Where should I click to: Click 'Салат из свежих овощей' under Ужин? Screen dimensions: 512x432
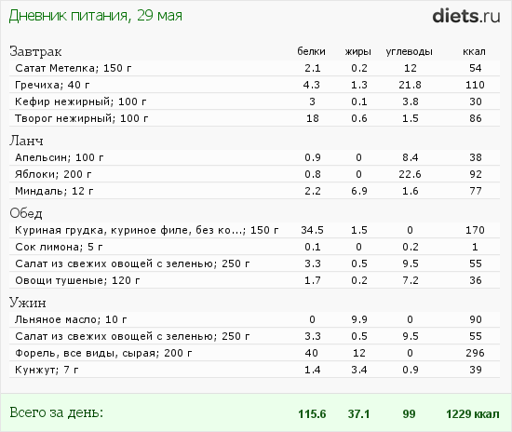(254, 336)
